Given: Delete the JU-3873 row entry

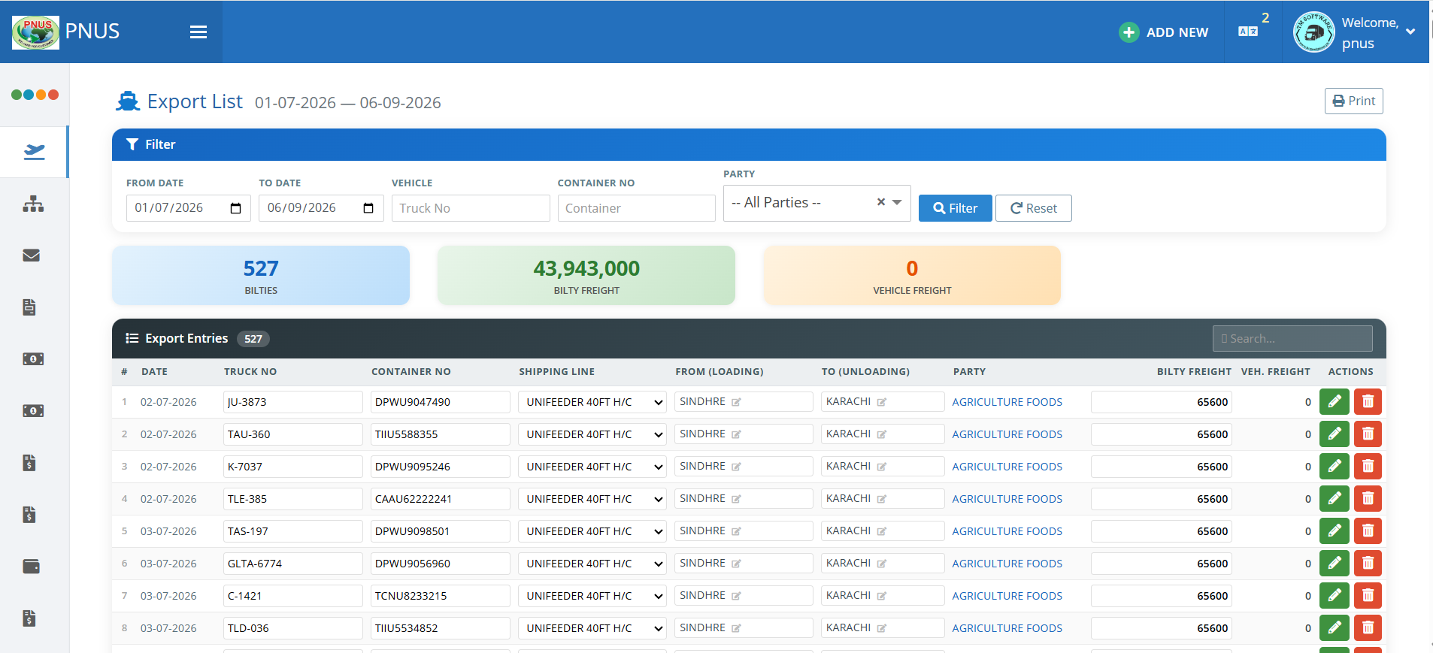Looking at the screenshot, I should (x=1368, y=402).
